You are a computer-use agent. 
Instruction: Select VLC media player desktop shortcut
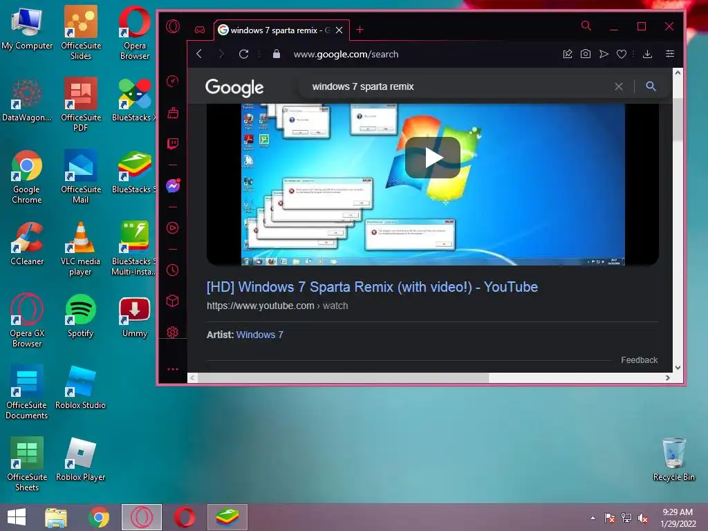[x=80, y=248]
